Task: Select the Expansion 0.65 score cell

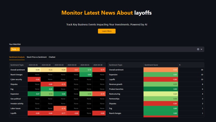Action: click(161, 75)
